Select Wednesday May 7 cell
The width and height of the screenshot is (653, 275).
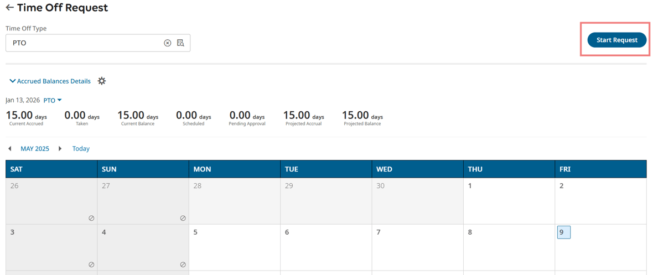point(417,247)
